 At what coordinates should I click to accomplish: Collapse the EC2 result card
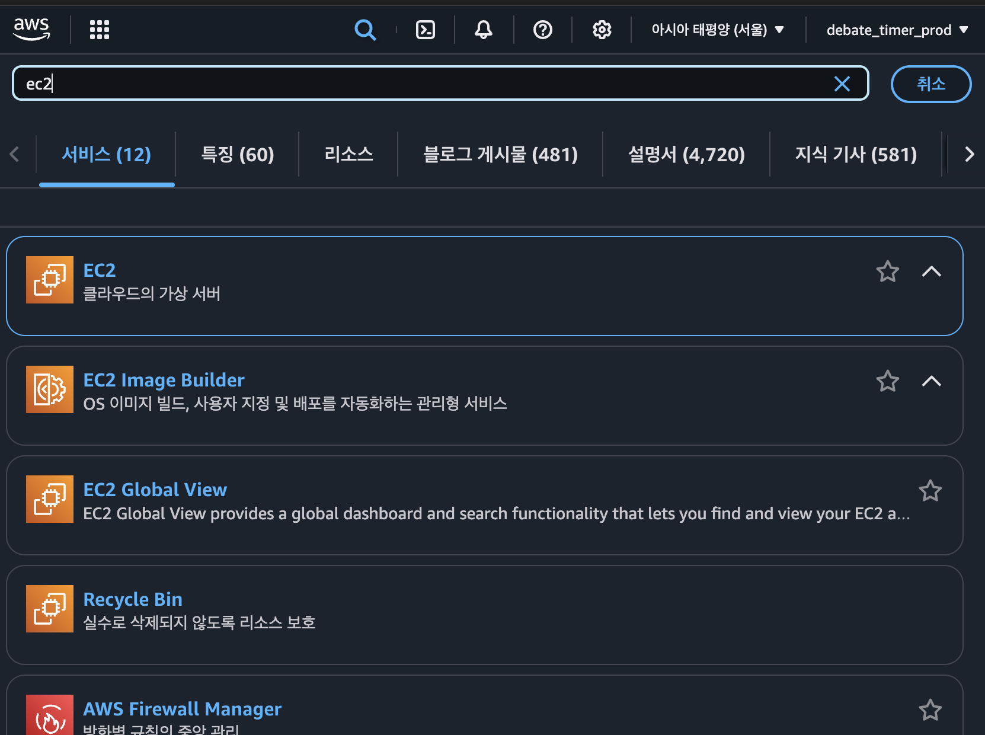932,271
